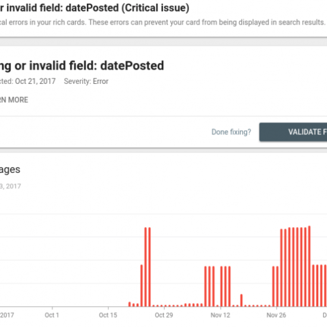Click the Oct 15 axis label

tap(108, 315)
